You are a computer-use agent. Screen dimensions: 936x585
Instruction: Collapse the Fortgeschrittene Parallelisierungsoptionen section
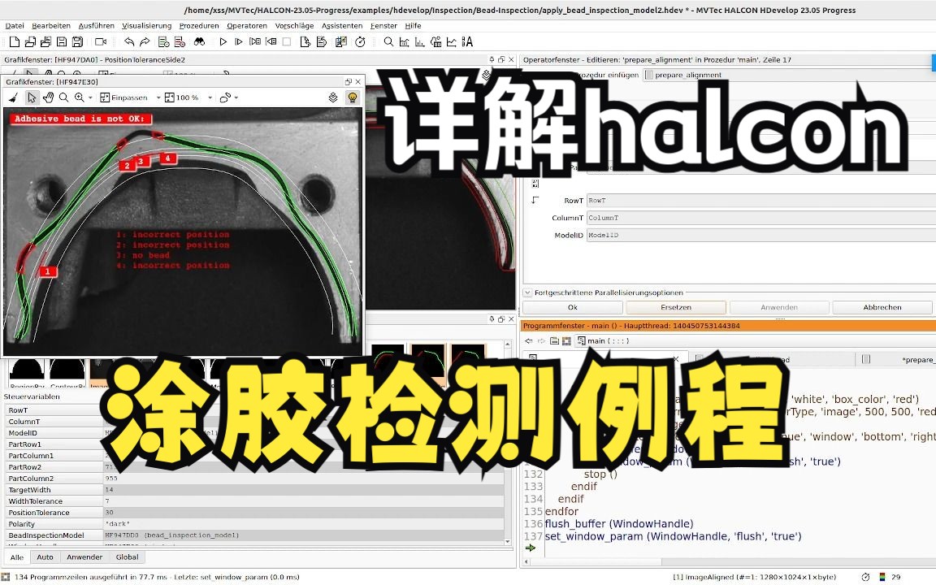[x=527, y=292]
